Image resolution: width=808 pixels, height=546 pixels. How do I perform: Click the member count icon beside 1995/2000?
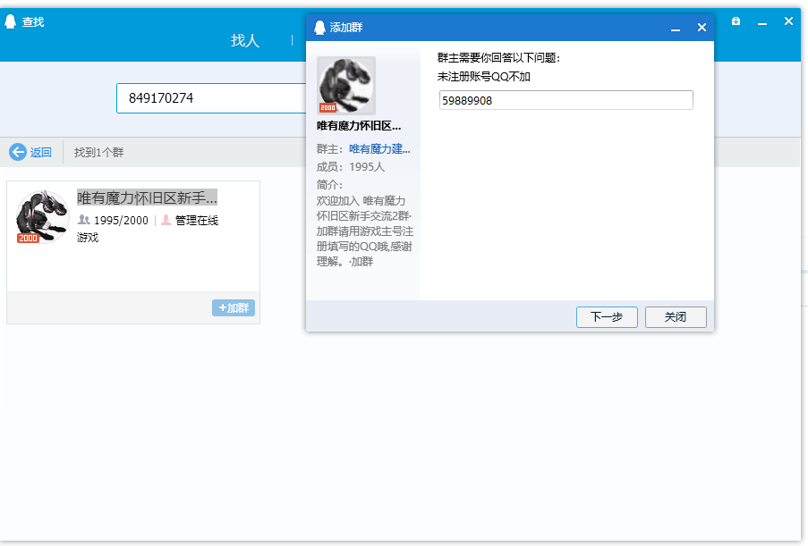(x=84, y=220)
